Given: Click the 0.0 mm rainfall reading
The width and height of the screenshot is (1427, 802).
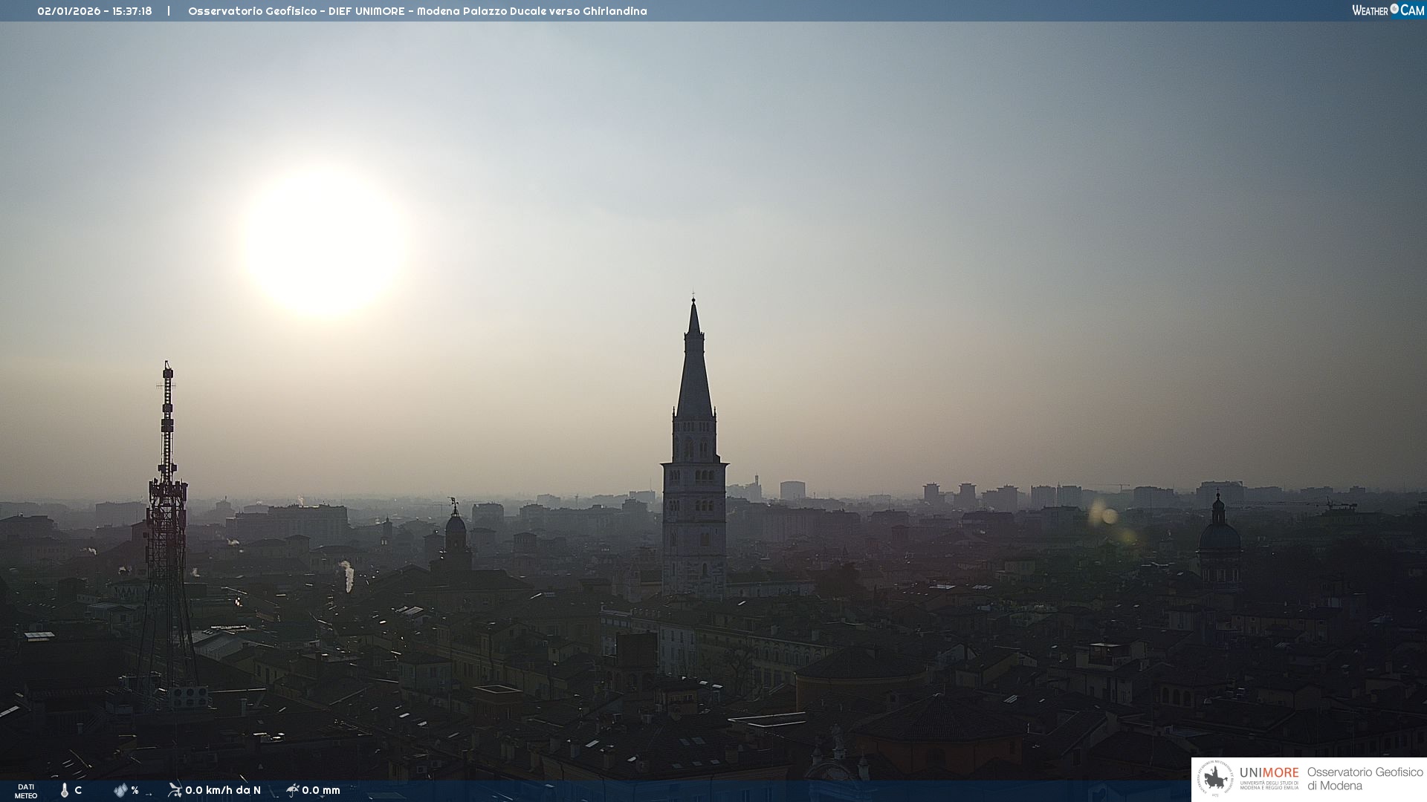Looking at the screenshot, I should 321,790.
